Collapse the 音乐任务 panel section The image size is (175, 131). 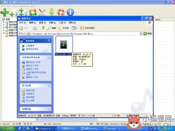click(x=49, y=41)
